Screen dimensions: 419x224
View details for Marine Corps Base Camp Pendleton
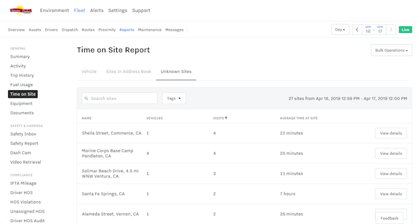pyautogui.click(x=391, y=154)
